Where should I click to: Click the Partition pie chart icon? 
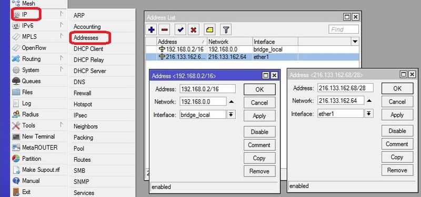coord(16,159)
